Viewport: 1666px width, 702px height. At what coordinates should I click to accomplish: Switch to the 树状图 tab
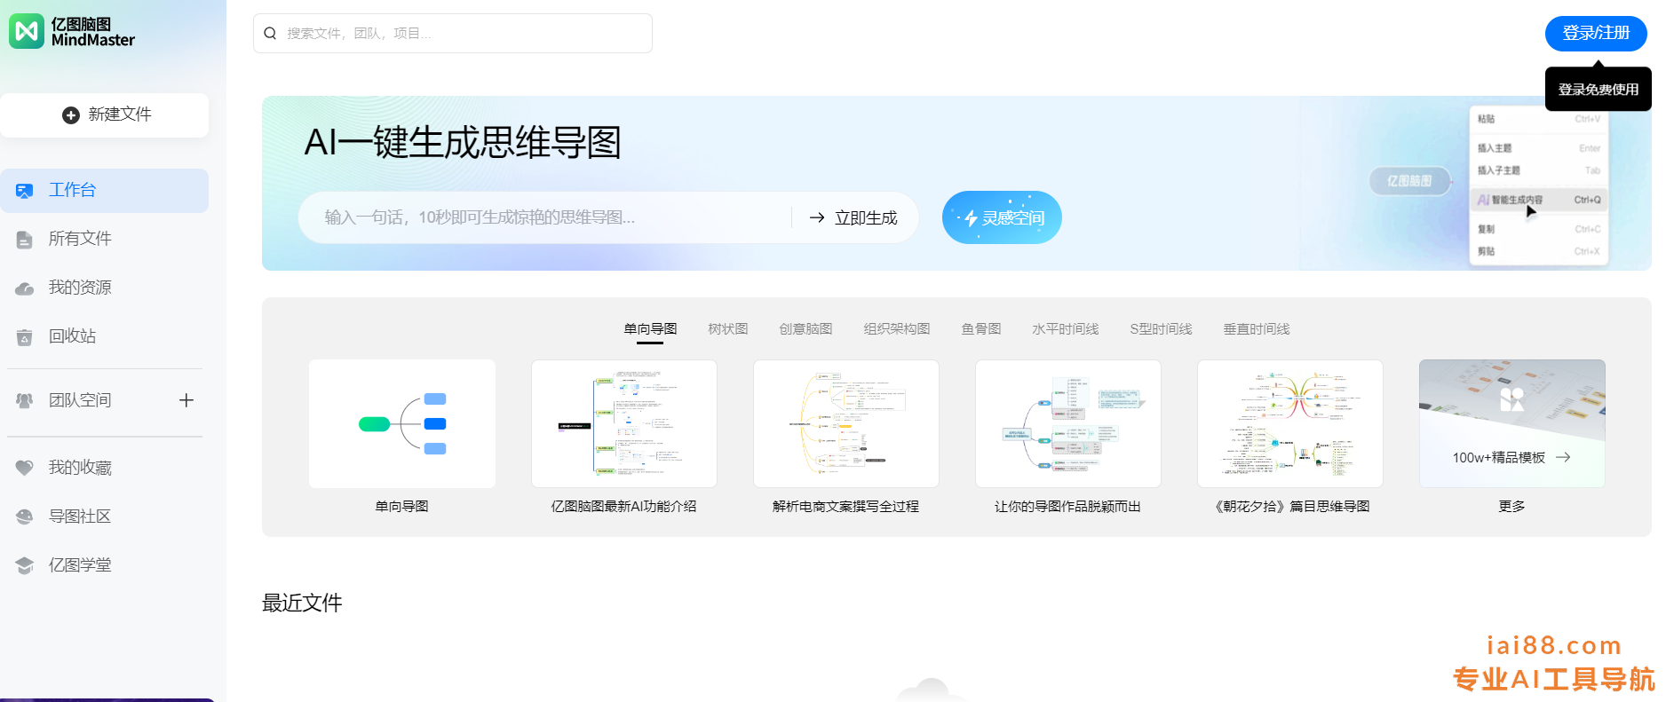[x=728, y=329]
